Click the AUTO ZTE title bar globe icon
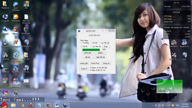The width and height of the screenshot is (192, 108). tap(79, 31)
